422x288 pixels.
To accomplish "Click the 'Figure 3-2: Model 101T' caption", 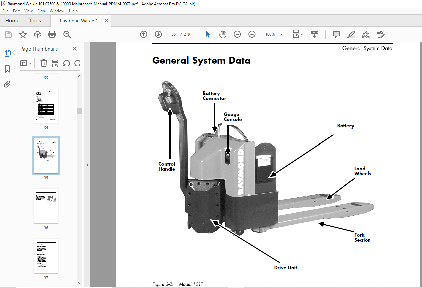I will tap(178, 284).
